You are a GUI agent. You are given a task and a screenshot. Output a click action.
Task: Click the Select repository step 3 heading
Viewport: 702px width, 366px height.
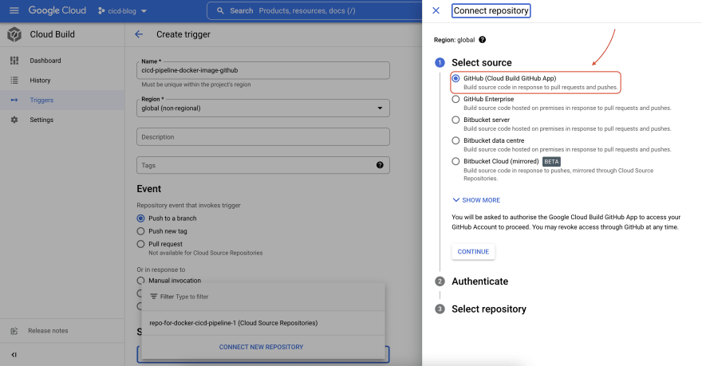[x=489, y=309]
